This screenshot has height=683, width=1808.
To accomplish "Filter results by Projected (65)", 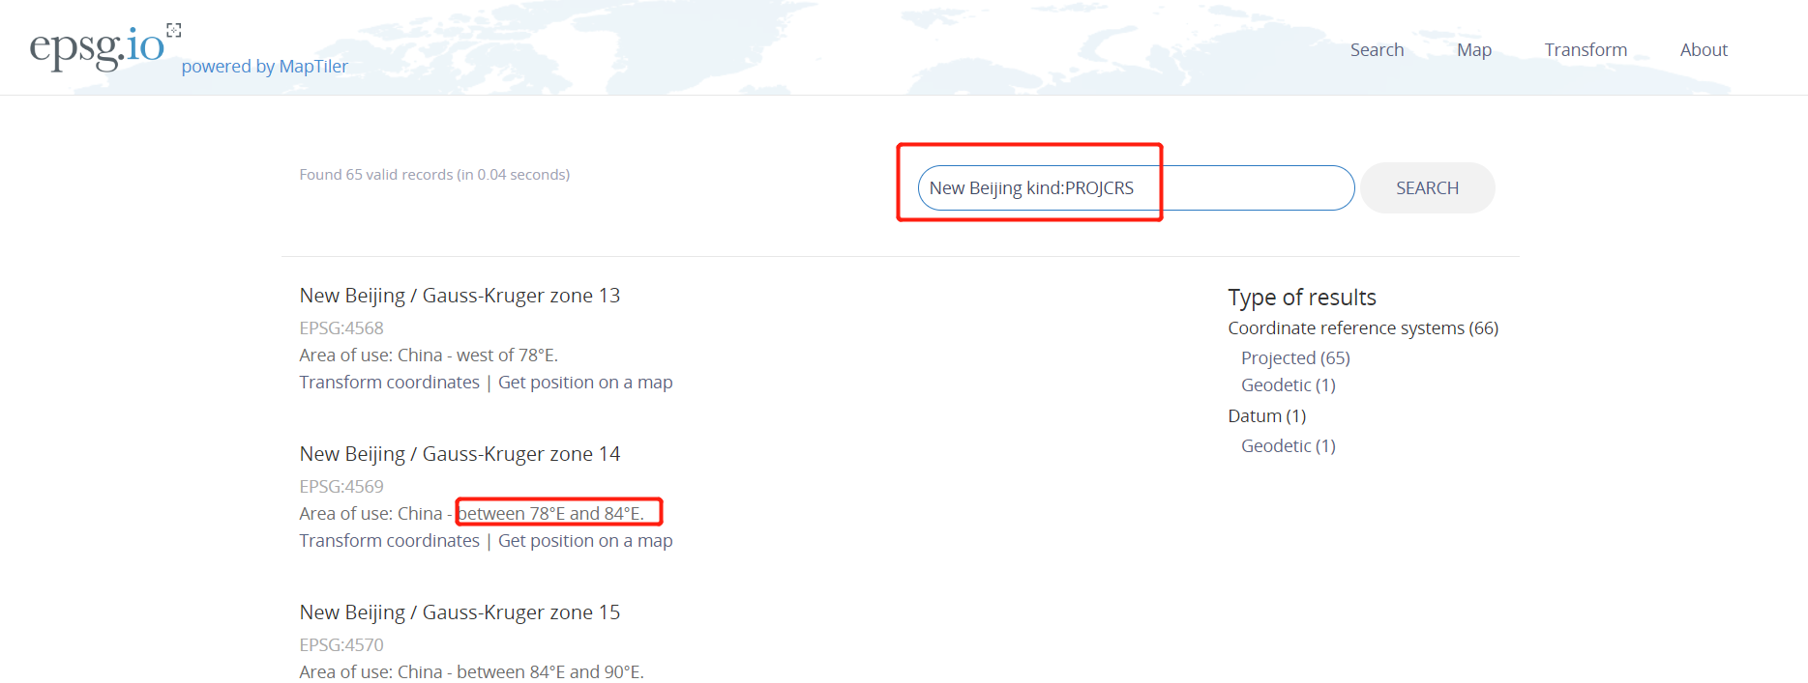I will 1294,358.
